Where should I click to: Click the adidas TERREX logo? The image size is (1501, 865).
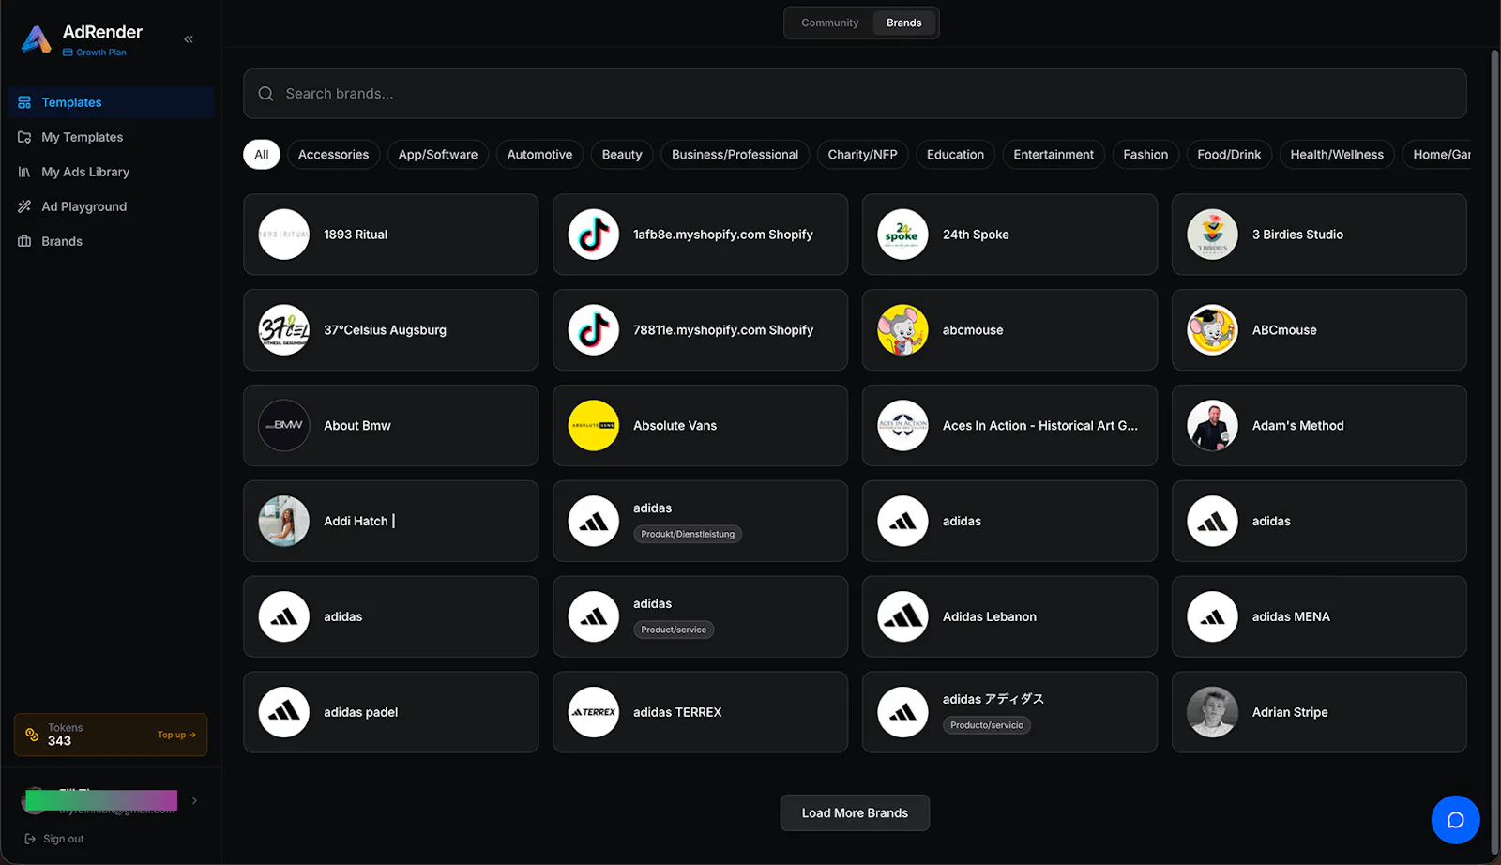[593, 712]
